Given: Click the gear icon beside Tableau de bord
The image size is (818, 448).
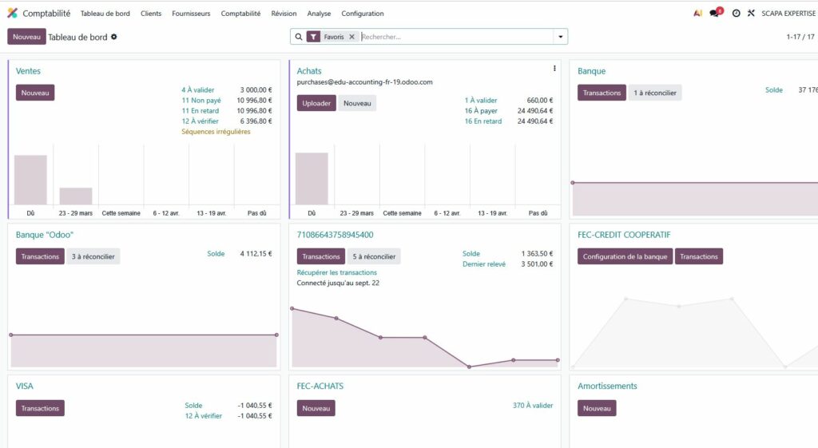Looking at the screenshot, I should pos(114,37).
